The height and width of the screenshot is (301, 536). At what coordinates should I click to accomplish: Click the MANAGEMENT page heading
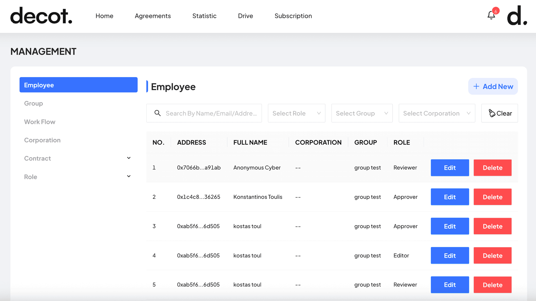click(x=43, y=51)
